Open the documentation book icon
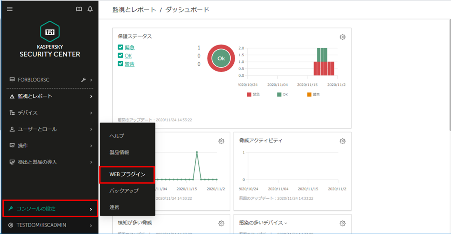 (x=79, y=9)
